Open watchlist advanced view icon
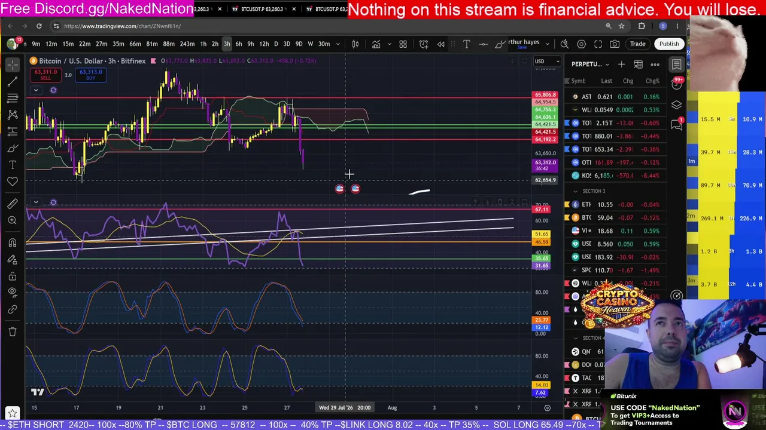Image resolution: width=766 pixels, height=430 pixels. (638, 64)
